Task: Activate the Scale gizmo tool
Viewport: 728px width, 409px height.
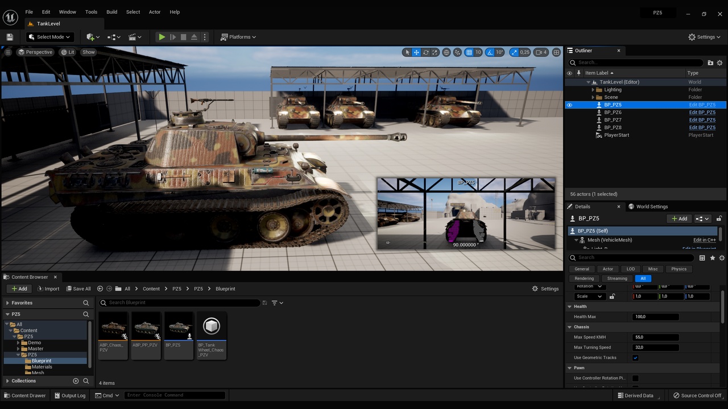Action: pos(435,52)
